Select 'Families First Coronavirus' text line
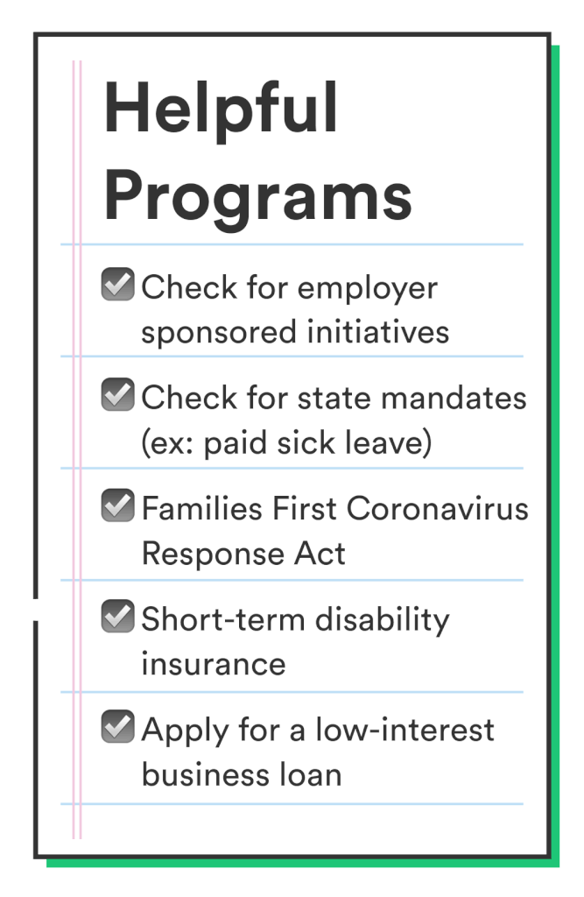Viewport: 584px width, 897px height. 335,508
